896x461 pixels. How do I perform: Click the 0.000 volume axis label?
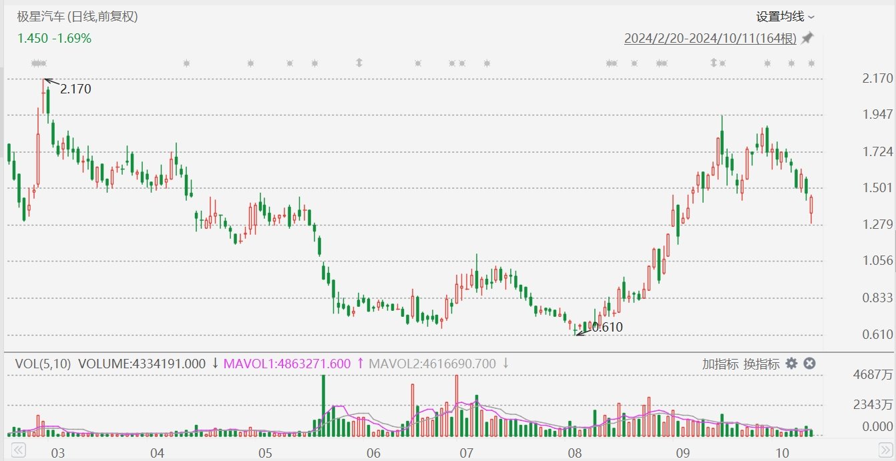click(878, 427)
